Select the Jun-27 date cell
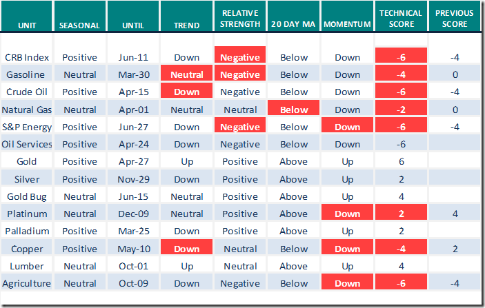 click(x=134, y=127)
